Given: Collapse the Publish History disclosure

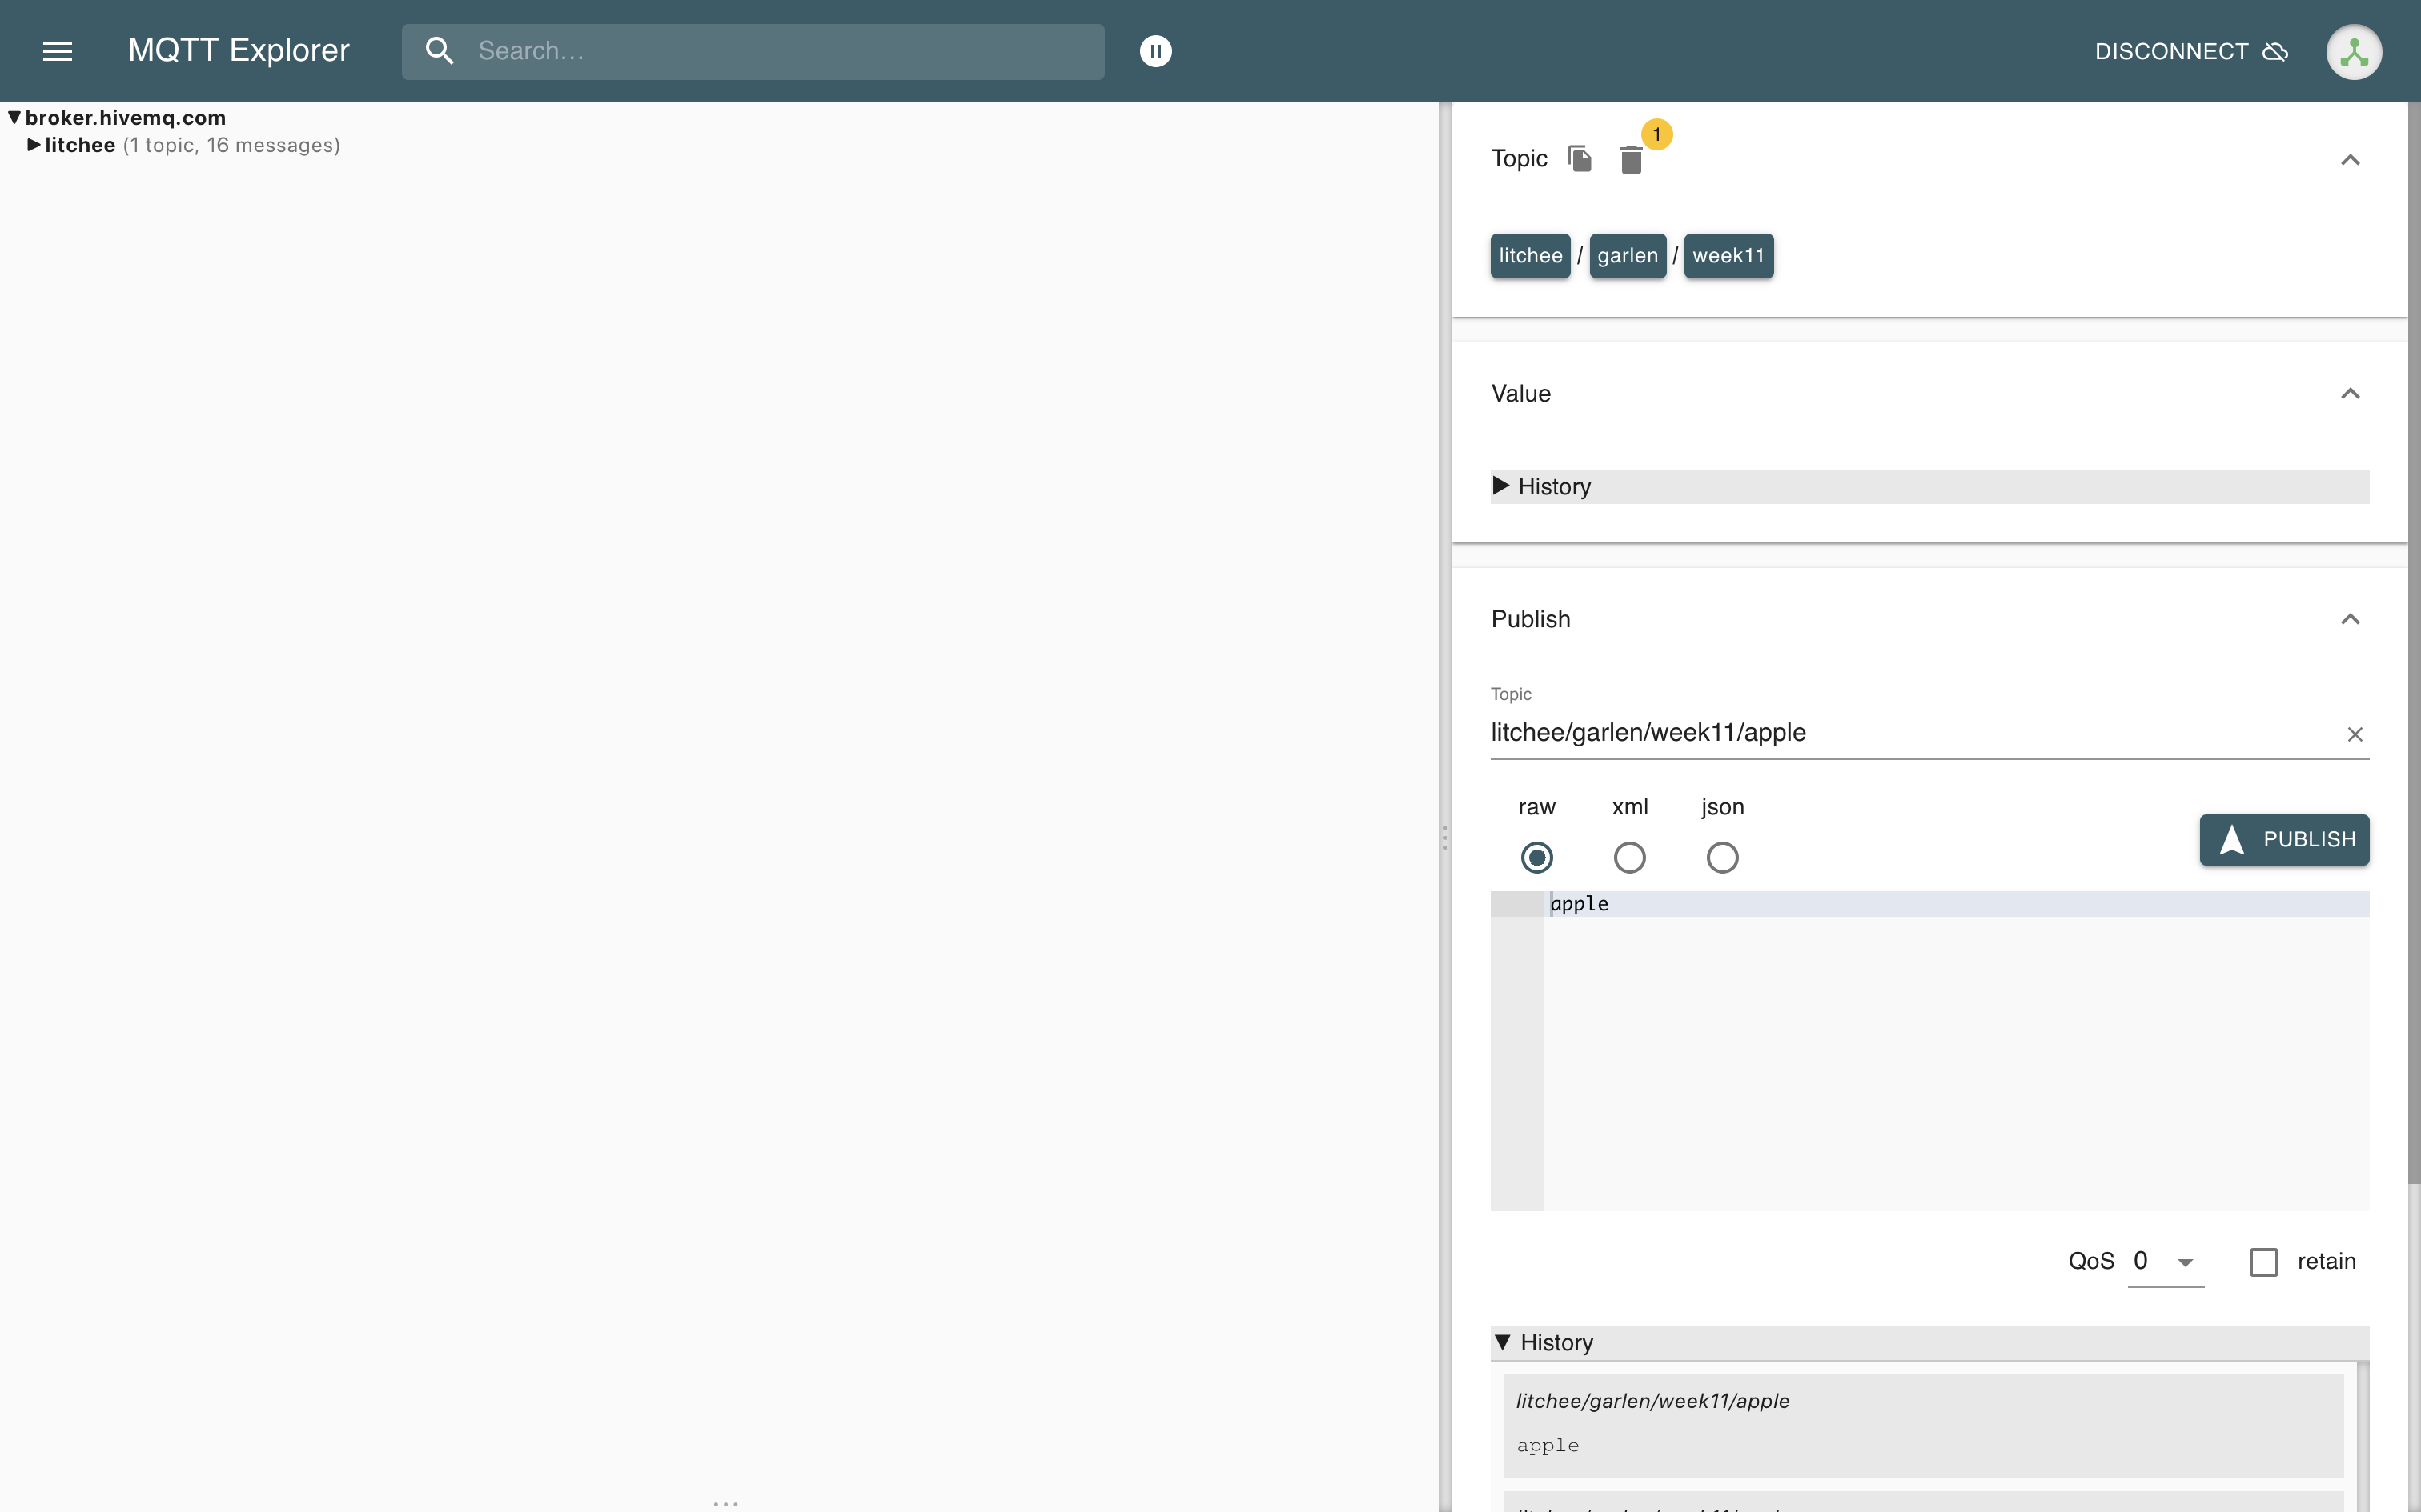Looking at the screenshot, I should pyautogui.click(x=1929, y=1343).
